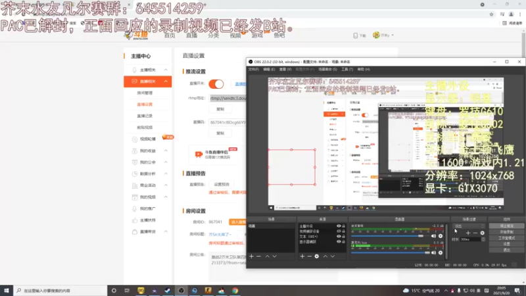Mute 麦克风/Aux speaker icon
The width and height of the screenshot is (526, 296).
tap(433, 253)
